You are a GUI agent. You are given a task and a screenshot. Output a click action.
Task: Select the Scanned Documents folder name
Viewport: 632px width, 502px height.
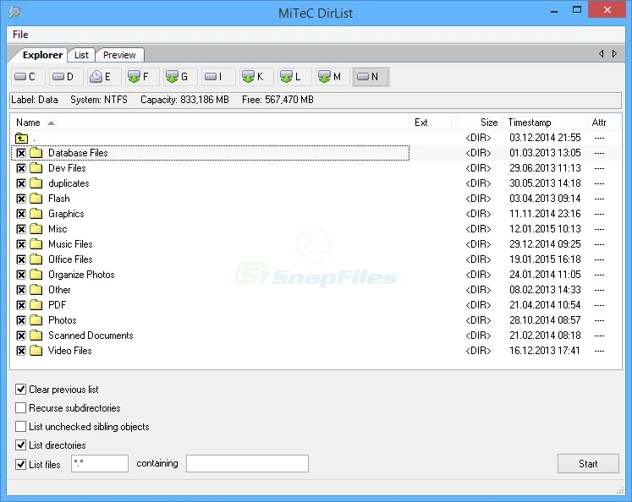click(x=91, y=336)
